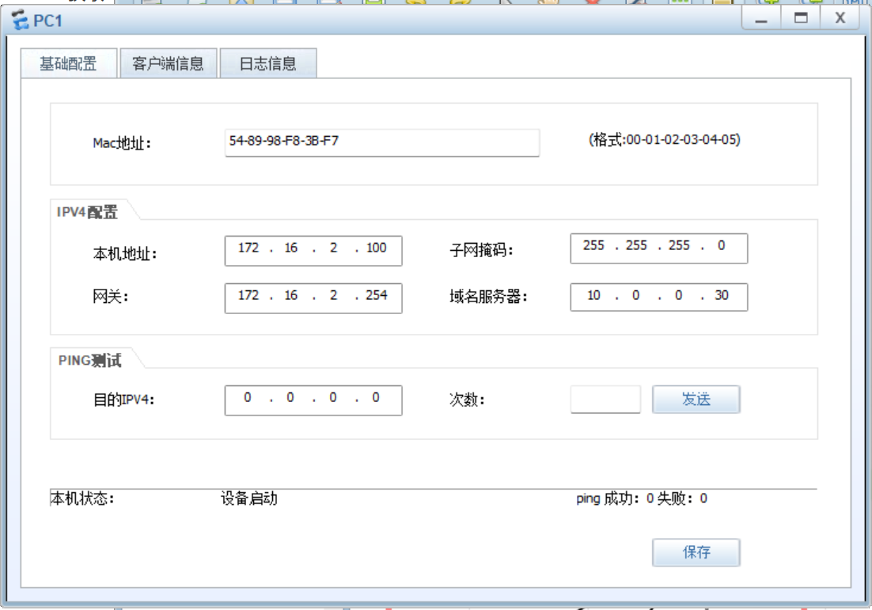Click the 本机状态 label

click(82, 498)
